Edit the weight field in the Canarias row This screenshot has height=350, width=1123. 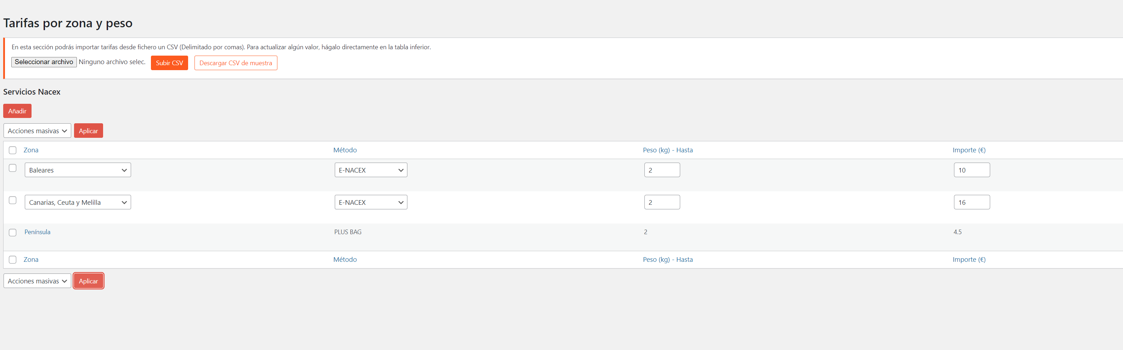click(662, 202)
